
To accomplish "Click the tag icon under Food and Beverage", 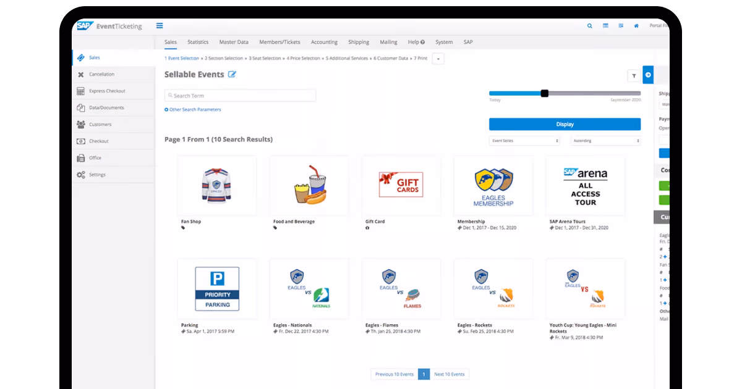I will pyautogui.click(x=275, y=228).
